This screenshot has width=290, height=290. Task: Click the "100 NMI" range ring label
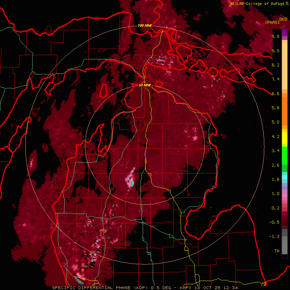pos(145,25)
